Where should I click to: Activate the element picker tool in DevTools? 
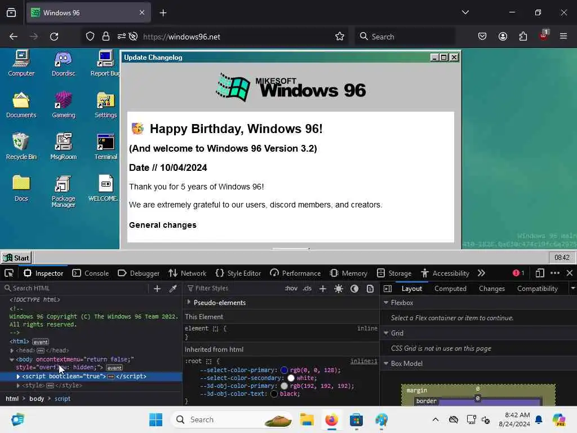(9, 273)
